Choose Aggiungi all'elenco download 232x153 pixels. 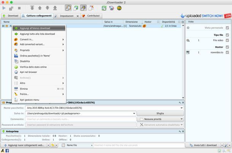click(39, 28)
